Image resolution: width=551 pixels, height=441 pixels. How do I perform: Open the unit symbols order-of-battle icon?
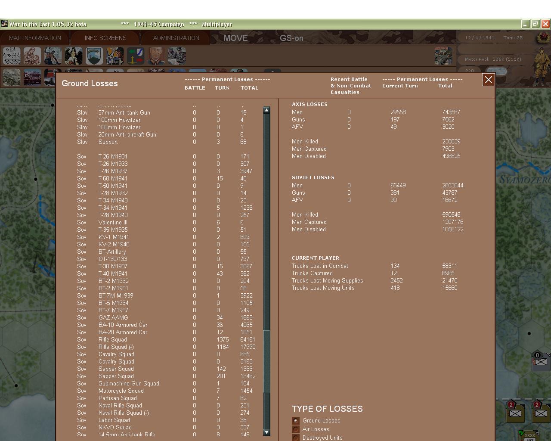[x=12, y=56]
